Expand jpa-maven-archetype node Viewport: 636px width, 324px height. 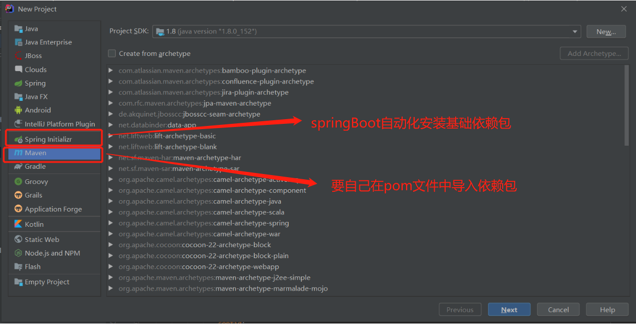coord(110,103)
